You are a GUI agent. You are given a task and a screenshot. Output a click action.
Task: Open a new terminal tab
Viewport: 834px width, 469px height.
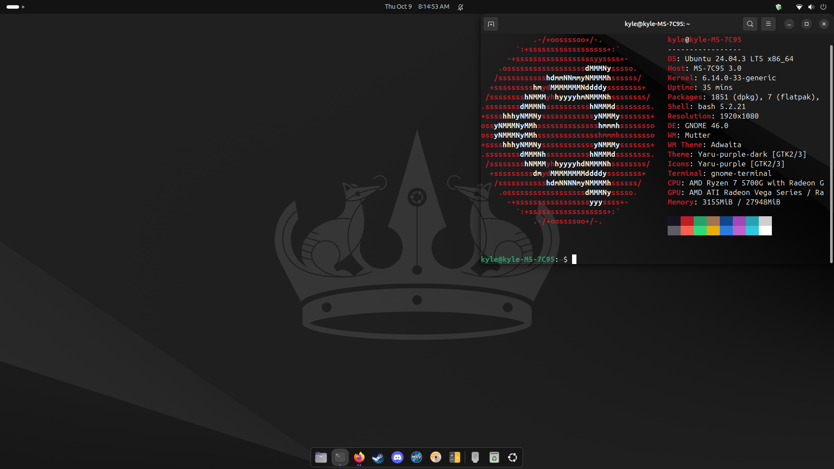coord(491,24)
